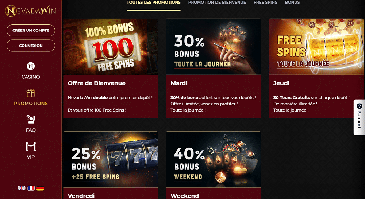This screenshot has height=199, width=365.
Task: Click the Connexion button
Action: (x=31, y=46)
